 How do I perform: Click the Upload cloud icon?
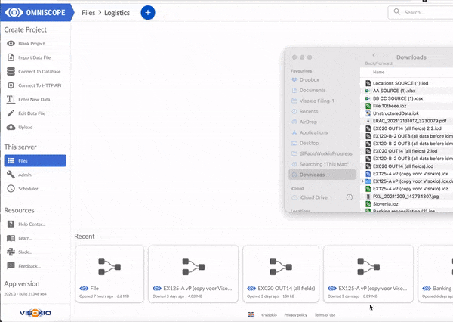coord(11,127)
